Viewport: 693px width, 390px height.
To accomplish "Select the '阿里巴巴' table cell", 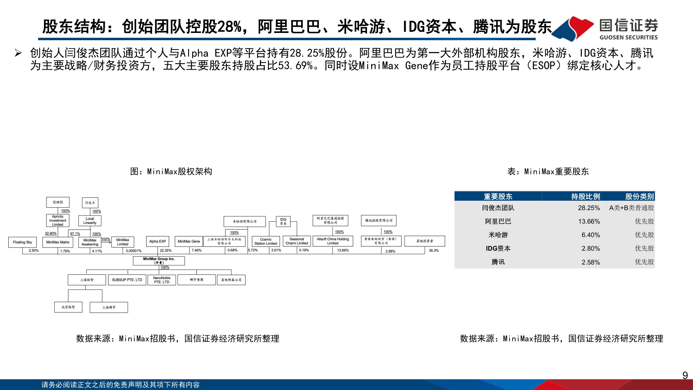I will 498,222.
